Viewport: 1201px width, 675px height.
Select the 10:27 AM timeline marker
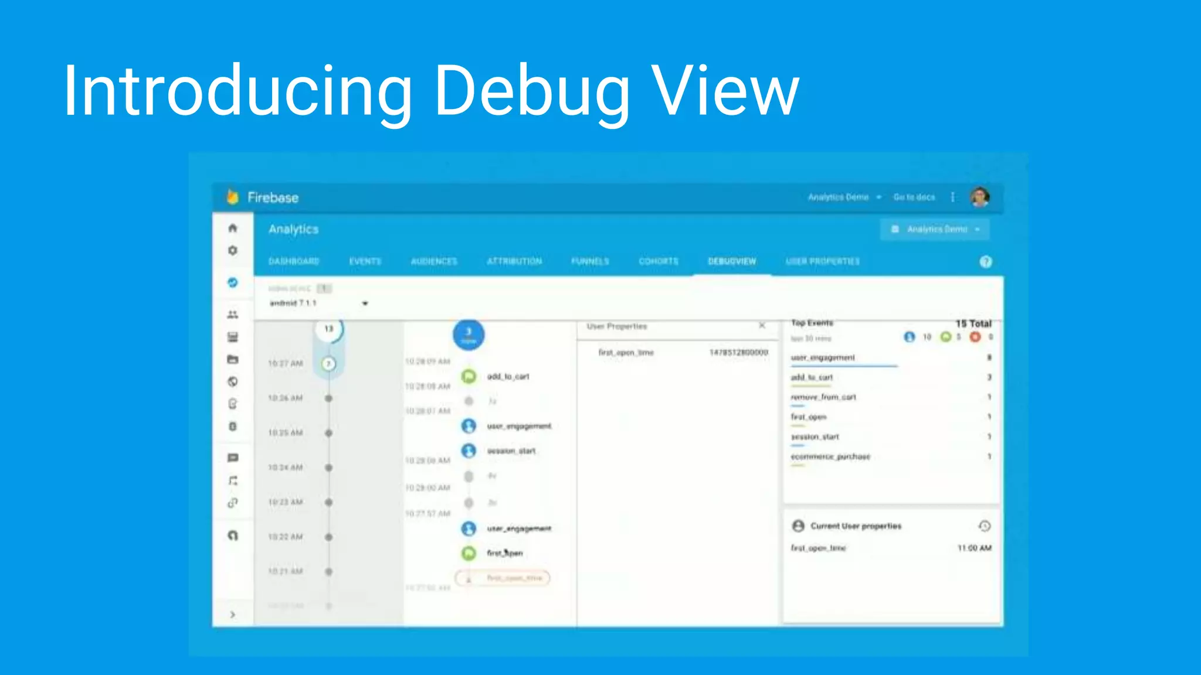328,364
